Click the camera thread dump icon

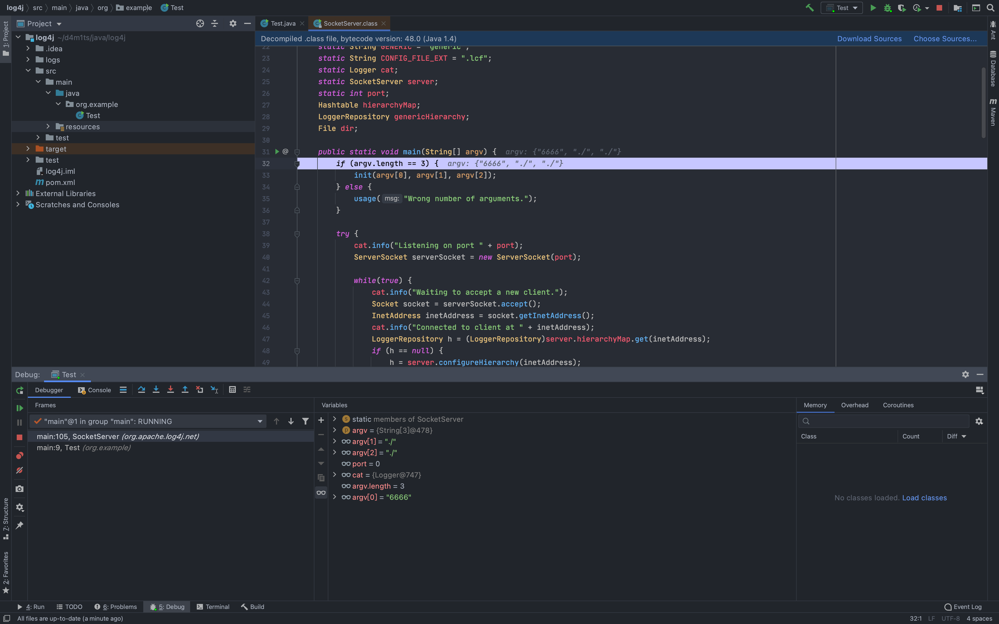[x=20, y=489]
